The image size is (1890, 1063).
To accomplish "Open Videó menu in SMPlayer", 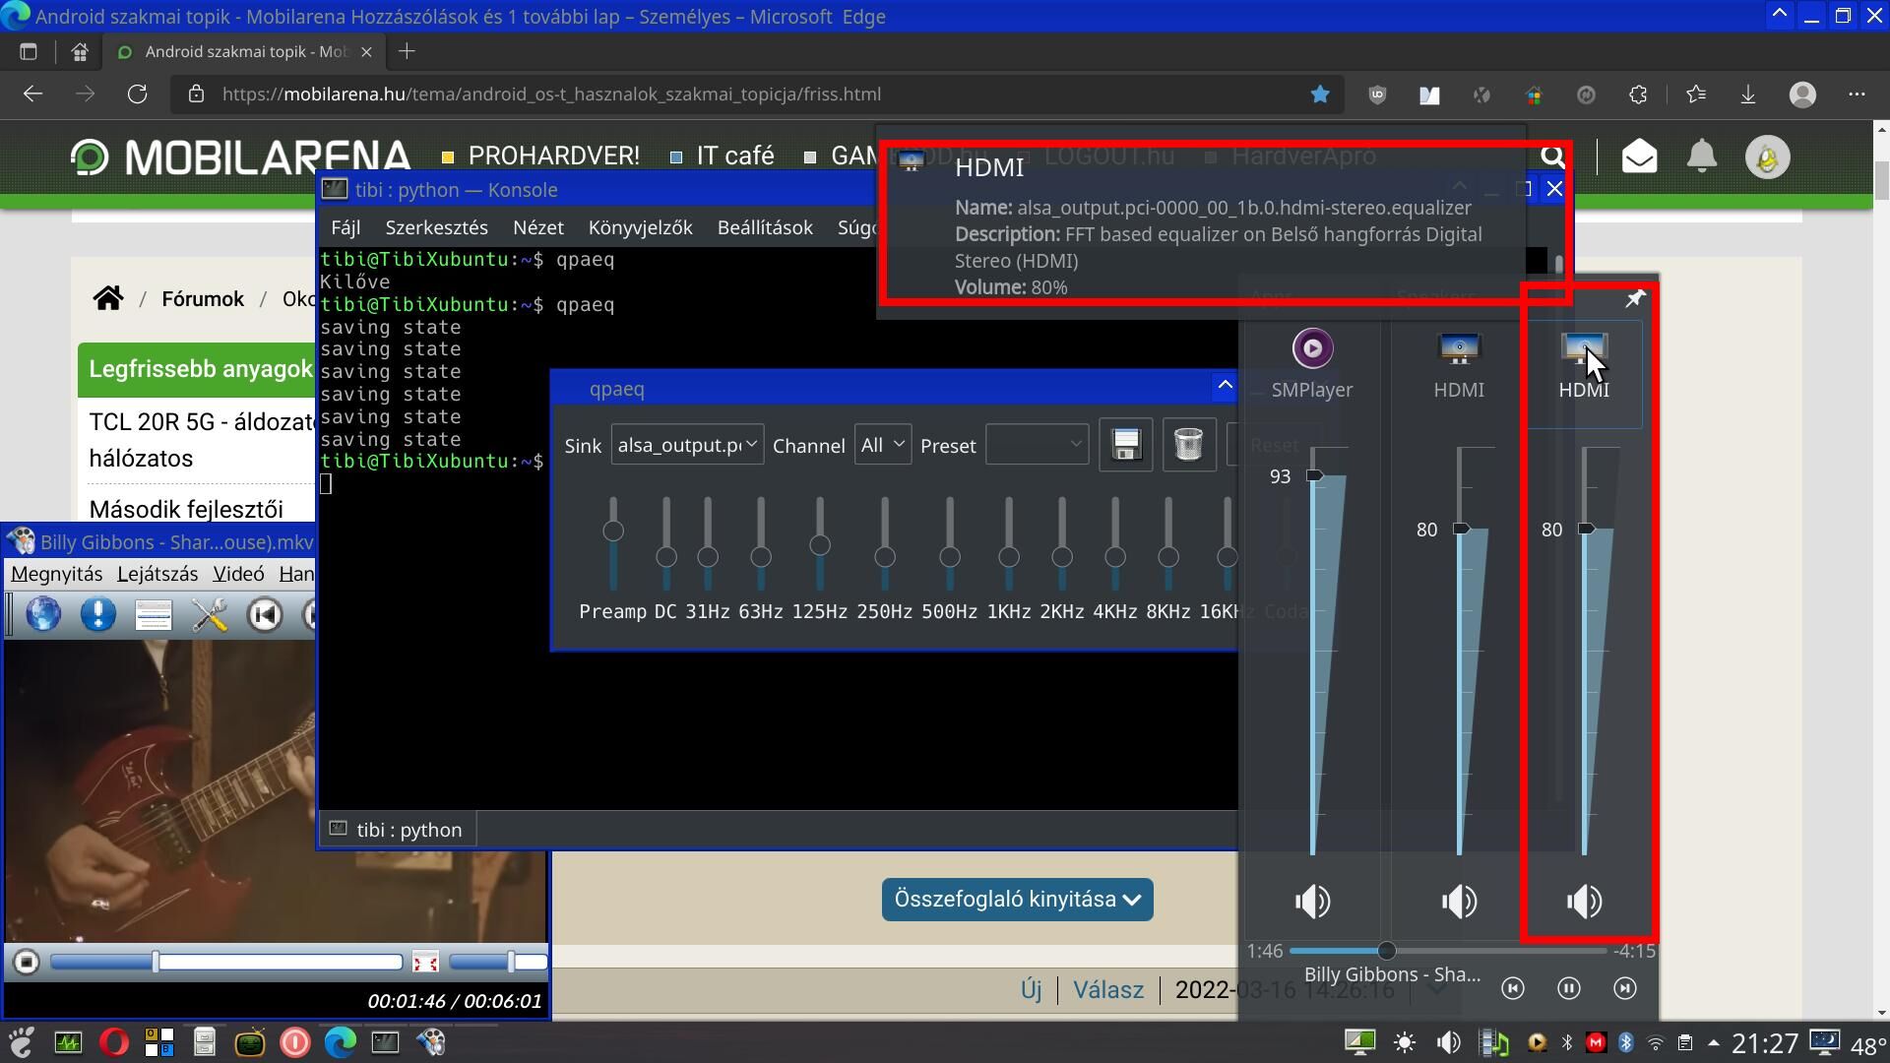I will point(238,574).
